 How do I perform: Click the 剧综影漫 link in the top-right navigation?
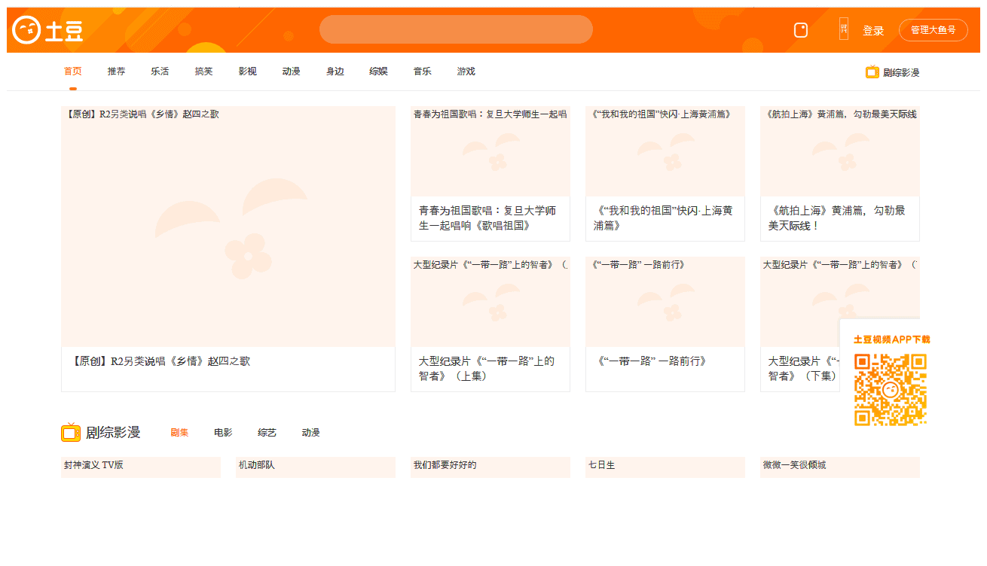901,73
